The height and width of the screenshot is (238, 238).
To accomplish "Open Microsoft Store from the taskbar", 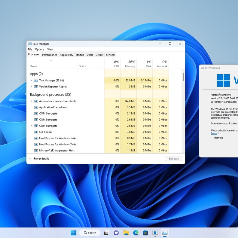I will point(145,233).
